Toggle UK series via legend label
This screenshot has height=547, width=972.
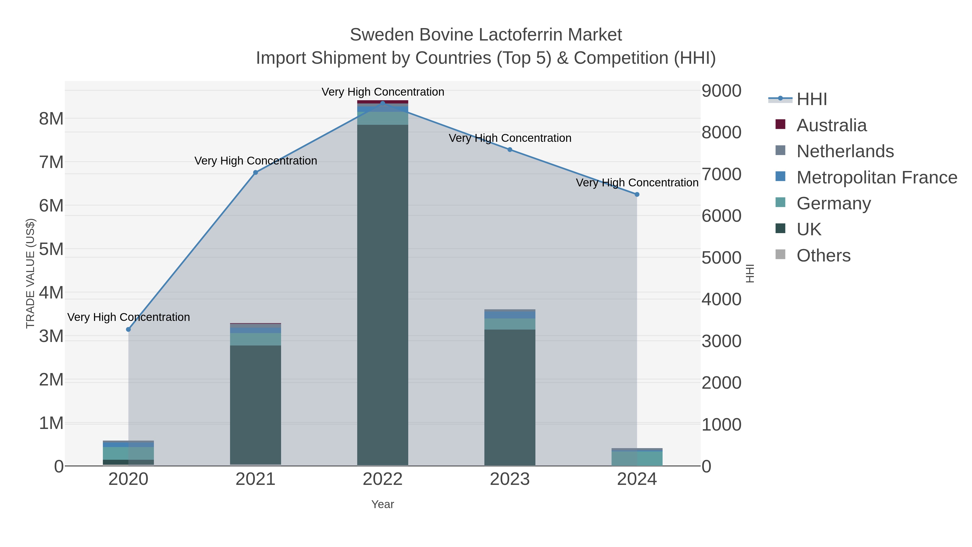[x=809, y=229]
